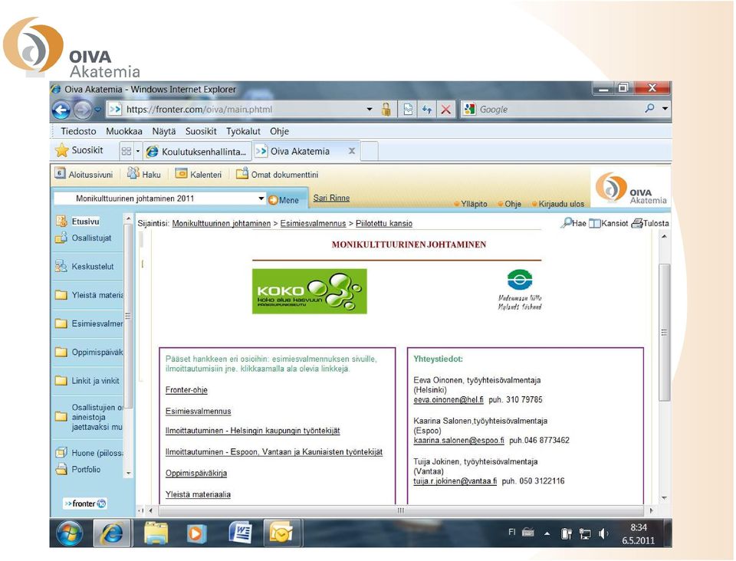The image size is (736, 561).
Task: Open Microsoft Word from the taskbar
Action: pyautogui.click(x=240, y=533)
